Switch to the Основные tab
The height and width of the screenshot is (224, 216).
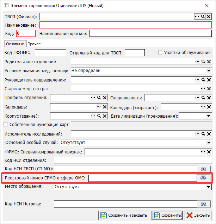tap(15, 44)
